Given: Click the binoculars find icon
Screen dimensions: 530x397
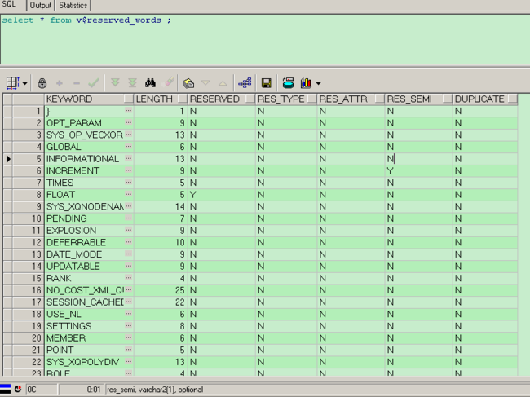Looking at the screenshot, I should tap(150, 83).
